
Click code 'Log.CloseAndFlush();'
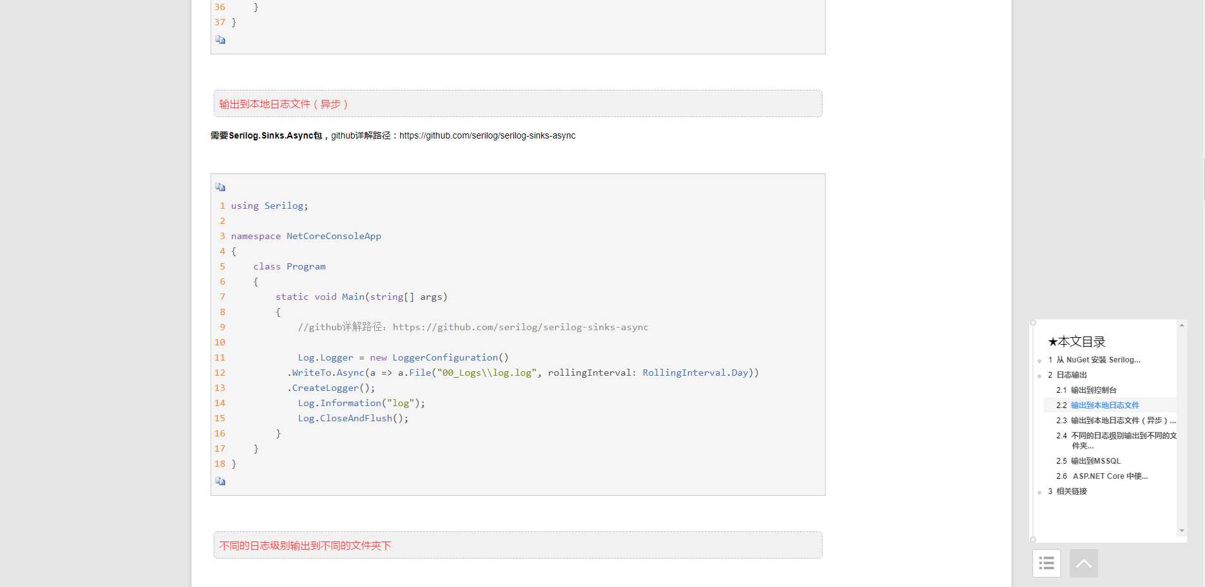click(x=353, y=418)
